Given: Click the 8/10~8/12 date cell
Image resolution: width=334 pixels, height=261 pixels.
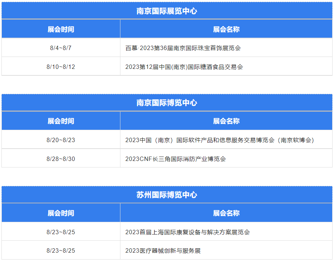Looking at the screenshot, I should point(61,67).
